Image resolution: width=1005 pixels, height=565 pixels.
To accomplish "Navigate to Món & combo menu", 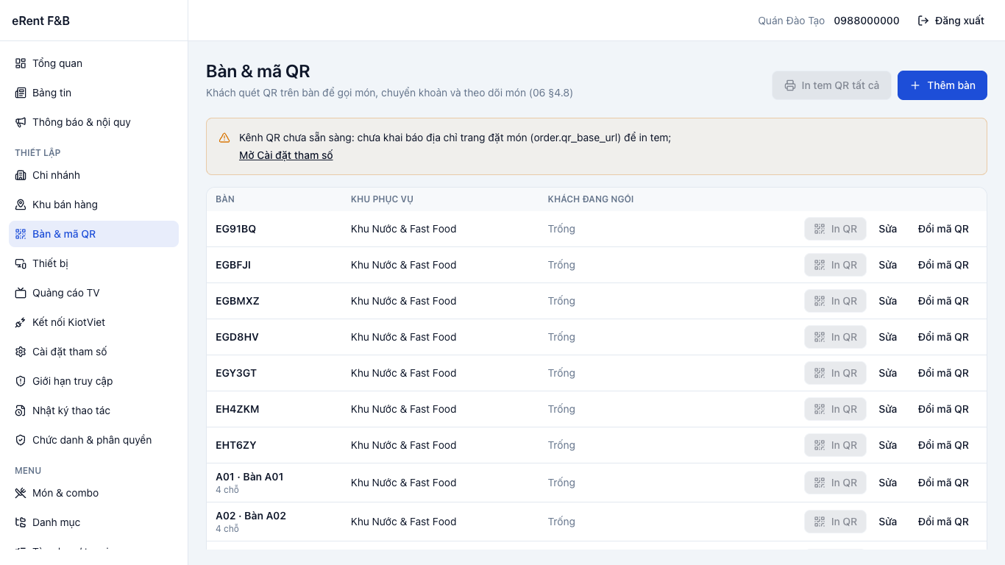I will 93,493.
